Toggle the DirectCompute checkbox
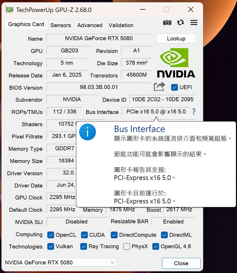The image size is (237, 273). coord(114,235)
